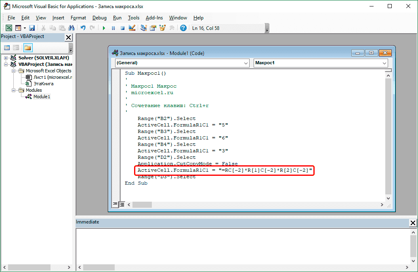Click the code window horizontal scrollbar thumb
This screenshot has height=272, width=418.
click(142, 205)
